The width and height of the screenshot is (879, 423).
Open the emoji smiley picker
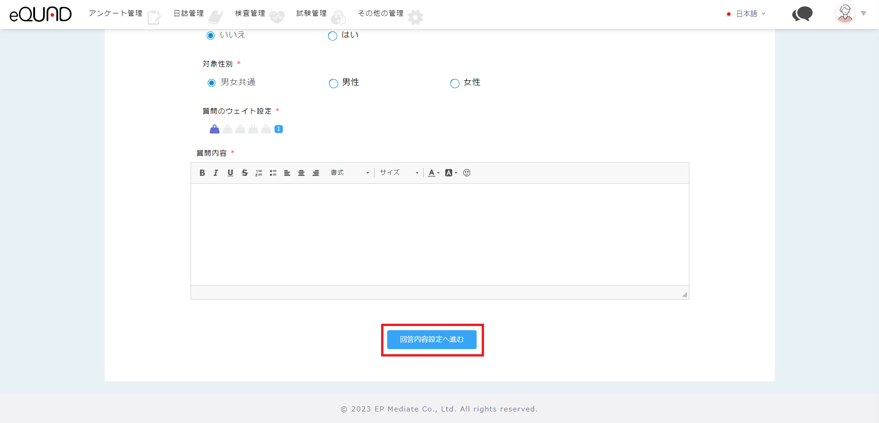466,173
